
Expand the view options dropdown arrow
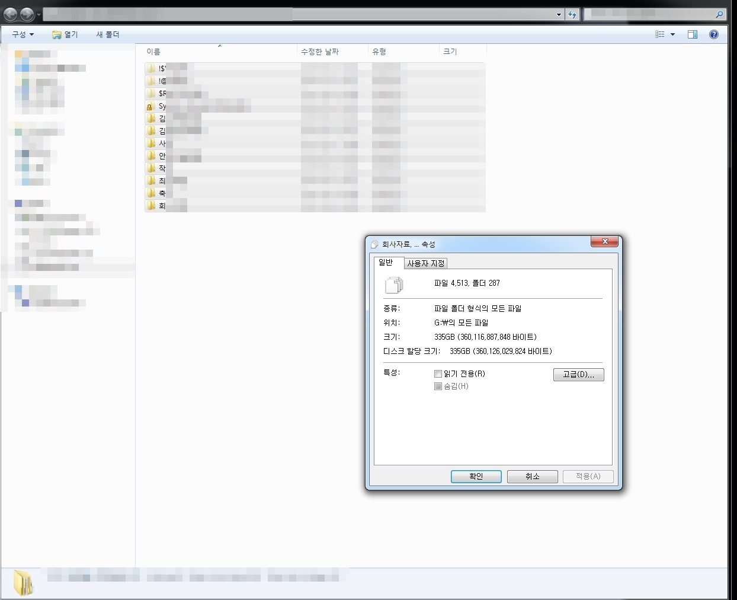point(672,34)
